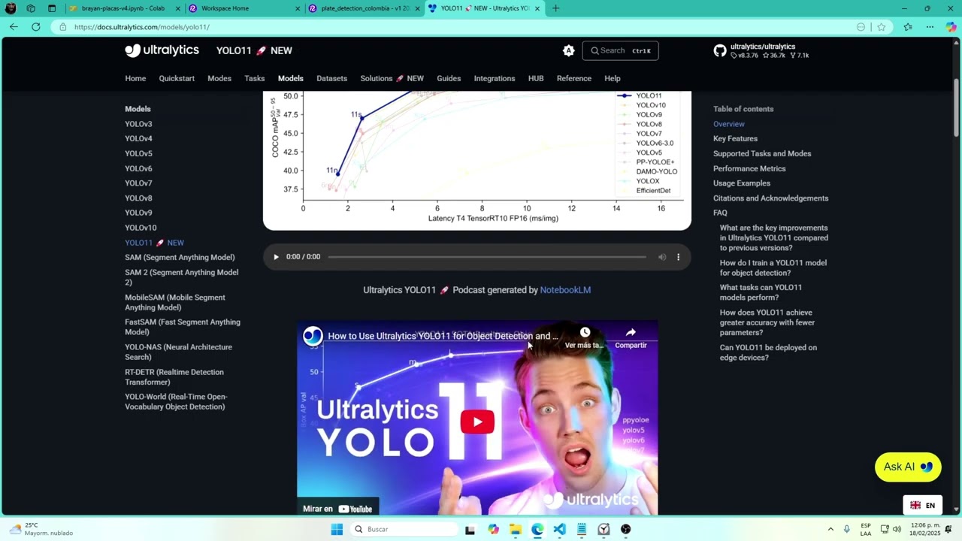Open the Help tab
962x541 pixels.
pos(613,78)
